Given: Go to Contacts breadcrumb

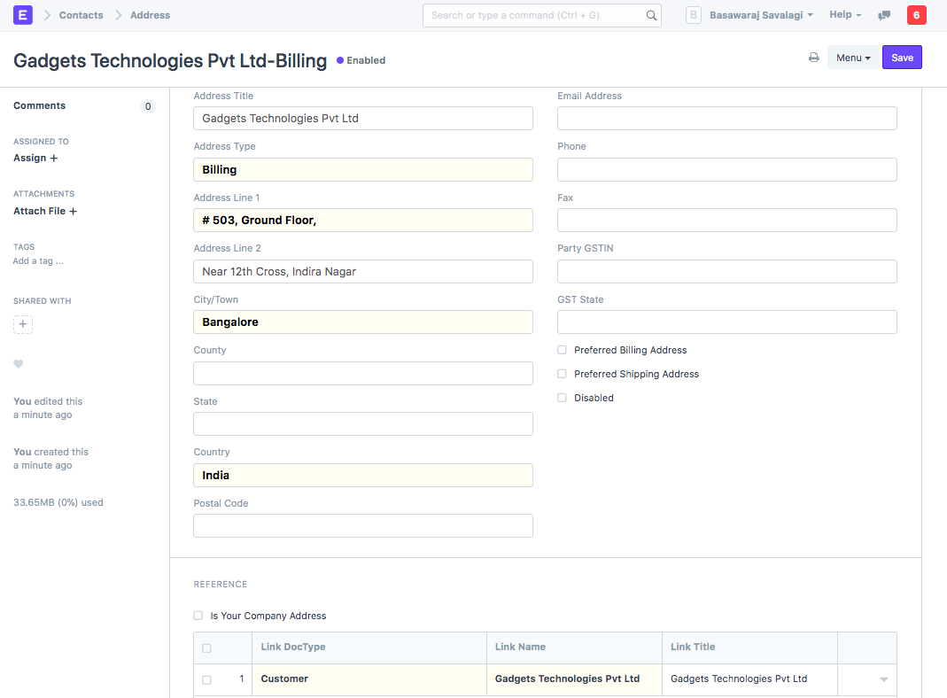Looking at the screenshot, I should [81, 15].
